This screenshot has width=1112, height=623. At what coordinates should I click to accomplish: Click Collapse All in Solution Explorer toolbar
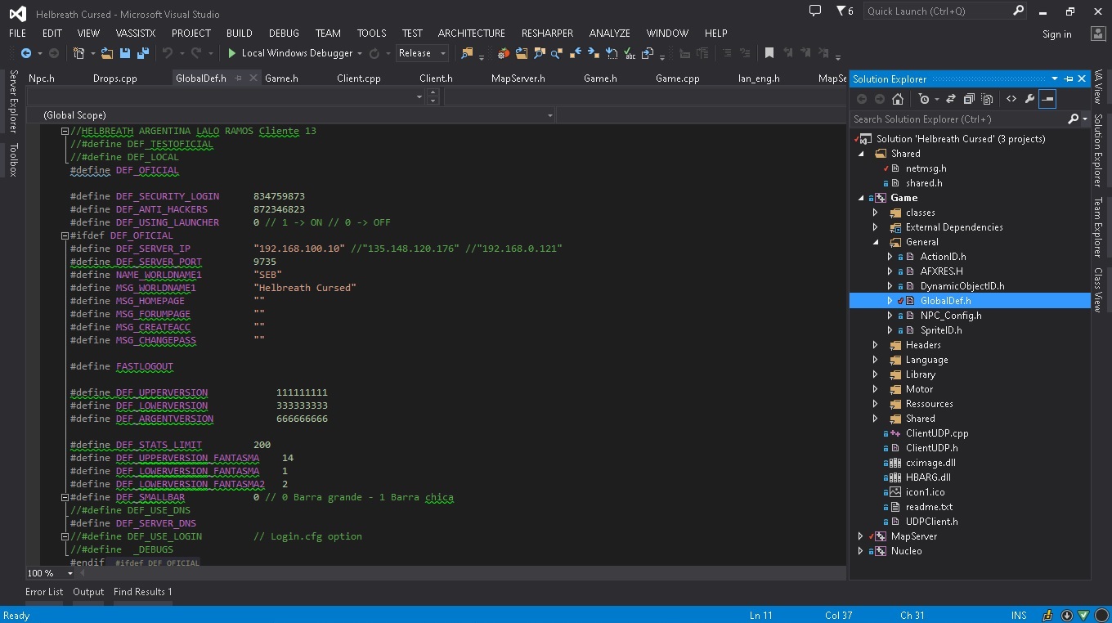(x=969, y=99)
